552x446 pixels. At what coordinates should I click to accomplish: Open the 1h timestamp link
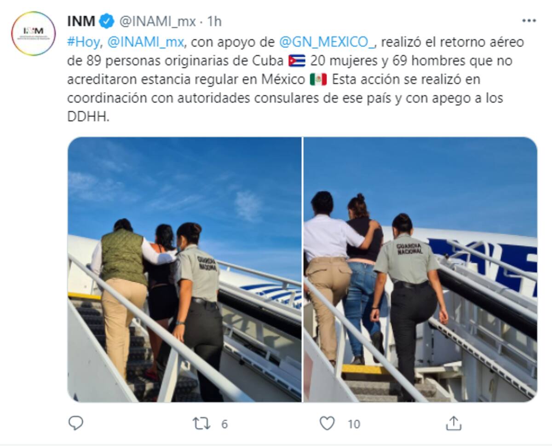click(214, 21)
